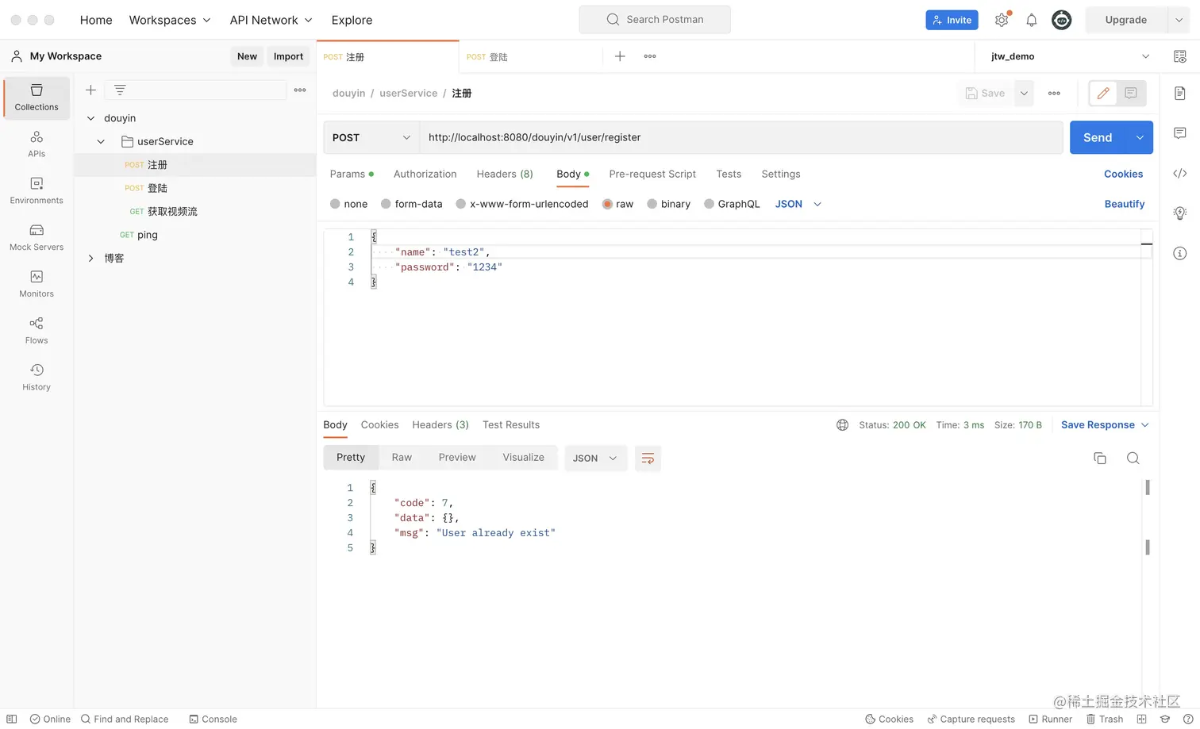Open notifications bell

click(1031, 20)
